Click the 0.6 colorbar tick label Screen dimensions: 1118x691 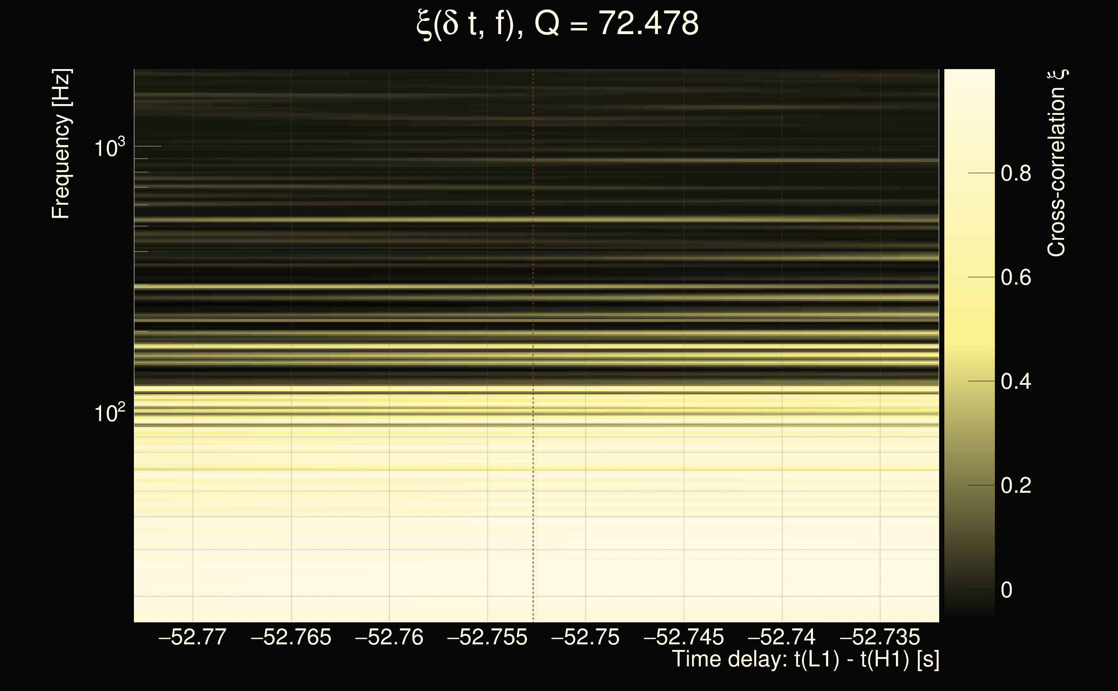(x=1016, y=278)
